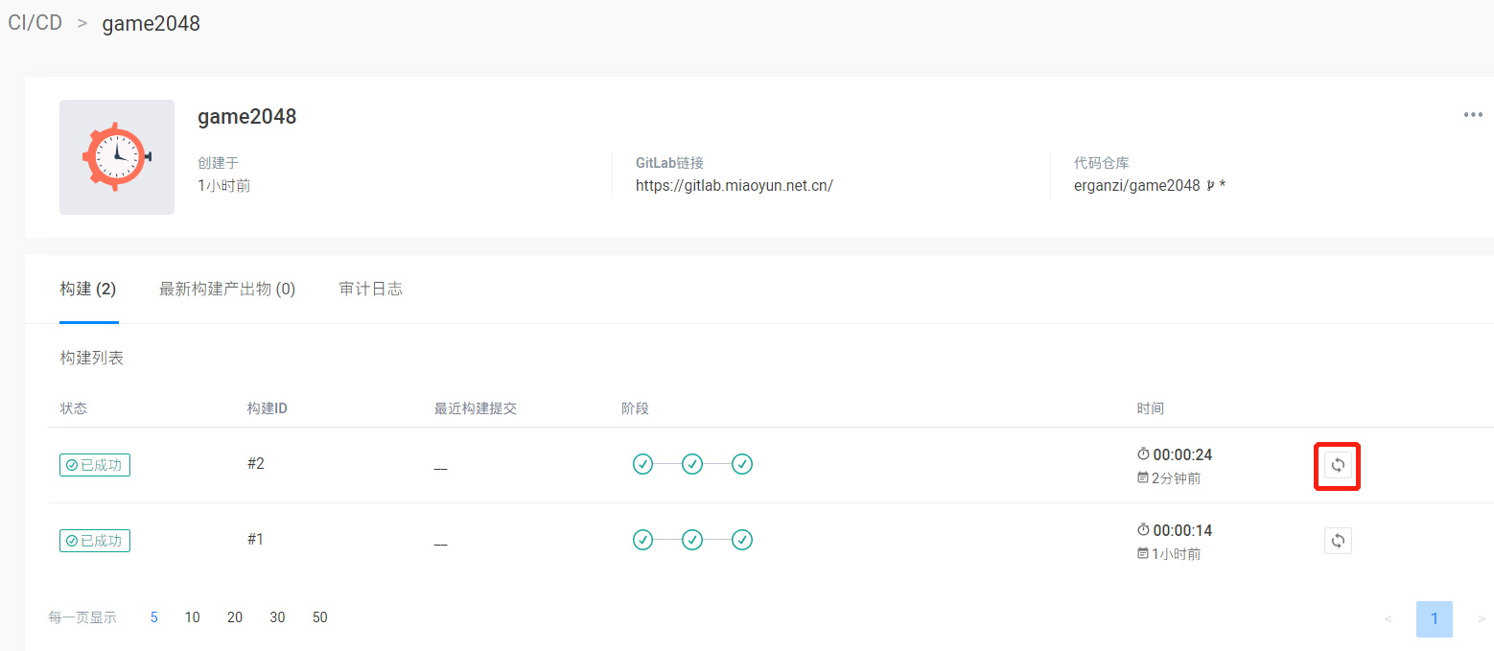Viewport: 1494px width, 651px height.
Task: Click second stage checkmark of build #2
Action: (x=692, y=464)
